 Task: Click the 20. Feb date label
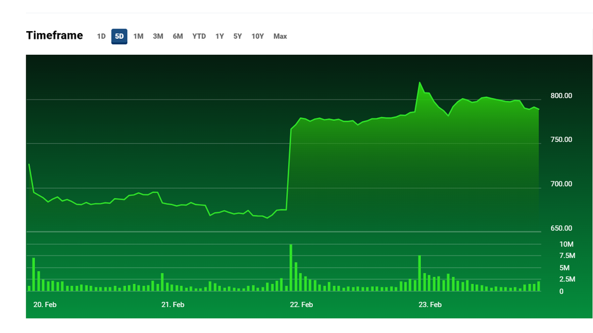(x=45, y=304)
